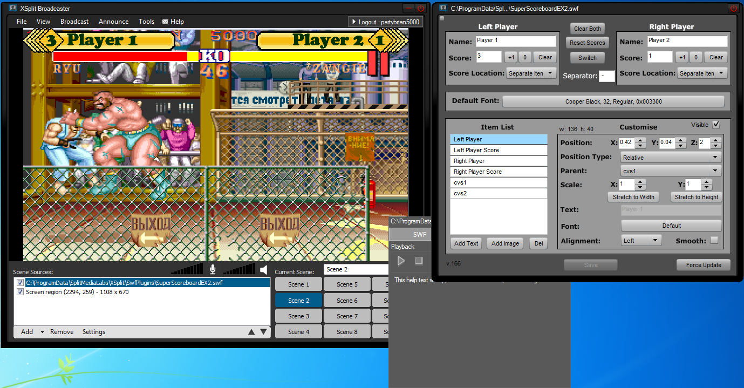Click the Add Text button
This screenshot has height=388, width=744.
click(x=466, y=243)
